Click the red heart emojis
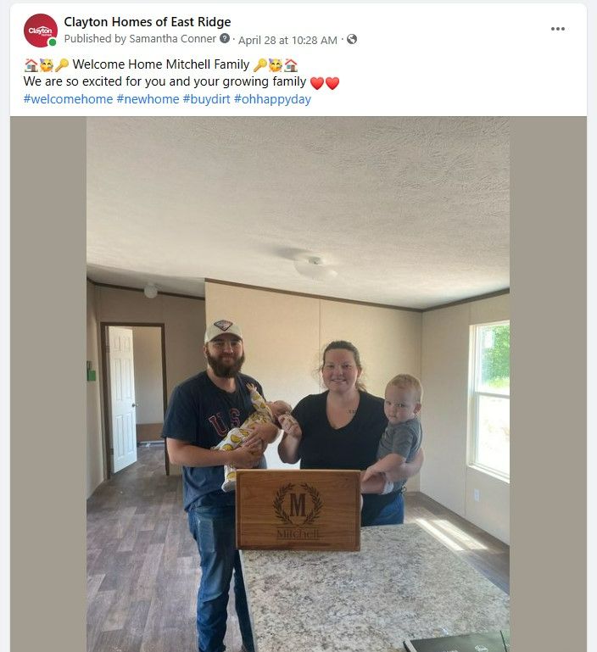 pos(325,83)
